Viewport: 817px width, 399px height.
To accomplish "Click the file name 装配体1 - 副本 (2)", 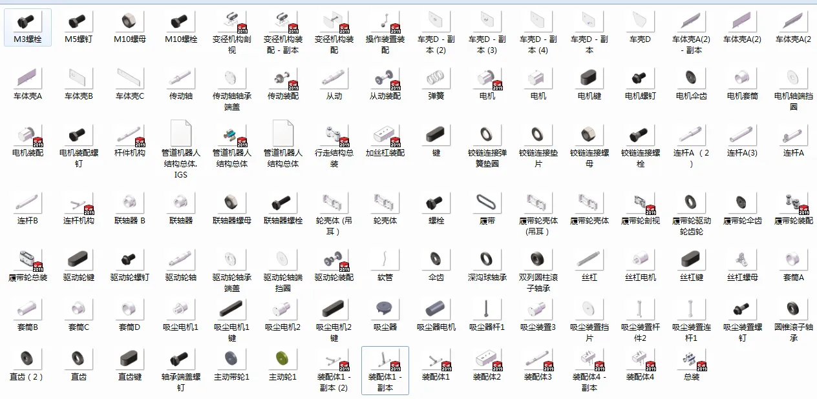I will 334,382.
